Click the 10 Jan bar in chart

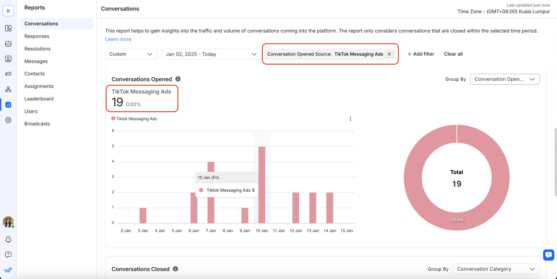point(262,185)
